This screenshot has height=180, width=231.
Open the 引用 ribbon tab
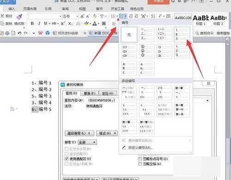coord(48,9)
